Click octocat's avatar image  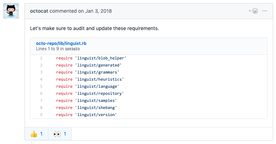[x=11, y=11]
